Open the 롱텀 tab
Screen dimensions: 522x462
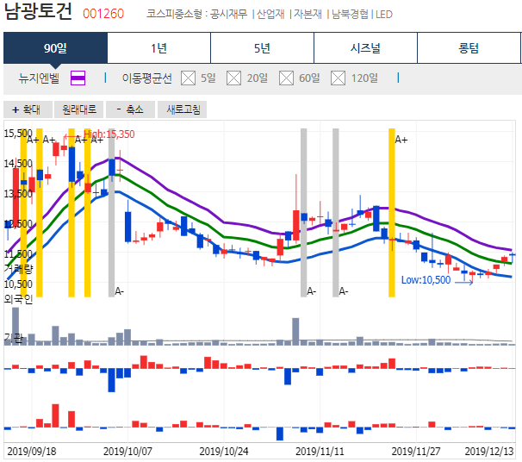[x=469, y=48]
